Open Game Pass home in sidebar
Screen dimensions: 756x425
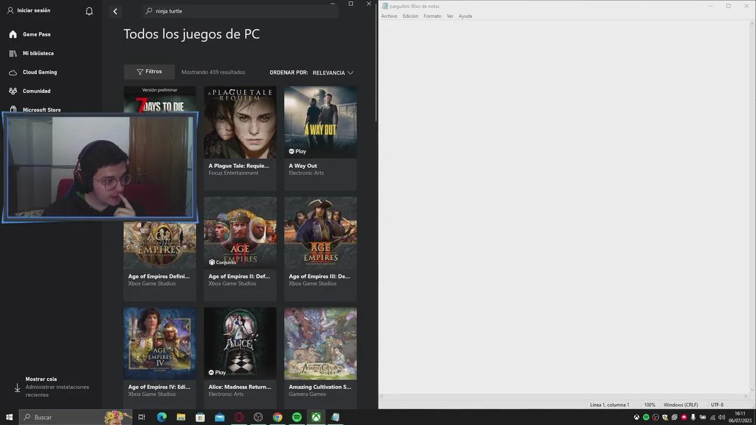point(36,34)
